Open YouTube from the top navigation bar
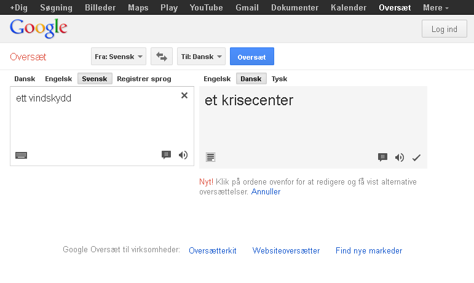Viewport: 474px width, 283px height. pyautogui.click(x=206, y=8)
